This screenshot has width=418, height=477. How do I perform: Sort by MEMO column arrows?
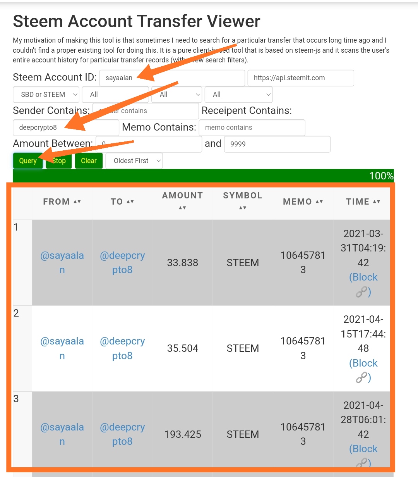click(319, 201)
